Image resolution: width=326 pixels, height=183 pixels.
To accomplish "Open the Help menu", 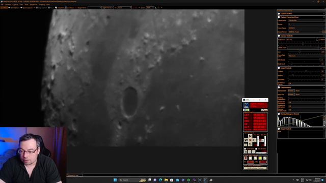I will click(x=48, y=5).
